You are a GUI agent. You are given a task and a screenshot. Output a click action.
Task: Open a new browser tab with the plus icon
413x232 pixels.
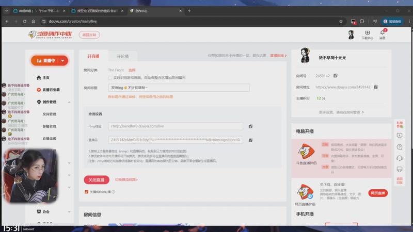189,11
